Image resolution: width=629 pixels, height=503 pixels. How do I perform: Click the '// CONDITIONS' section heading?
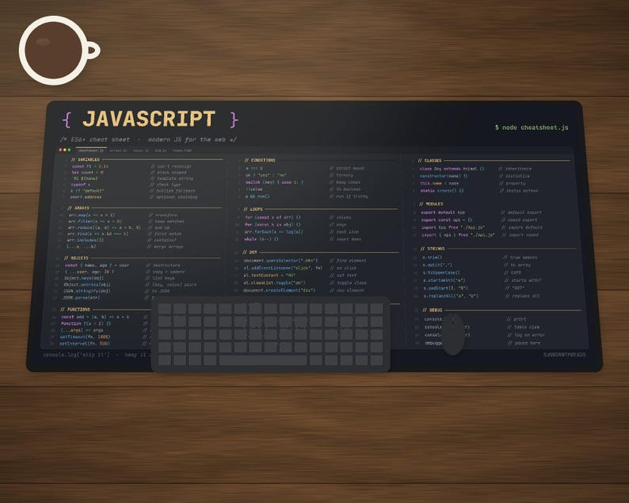260,160
